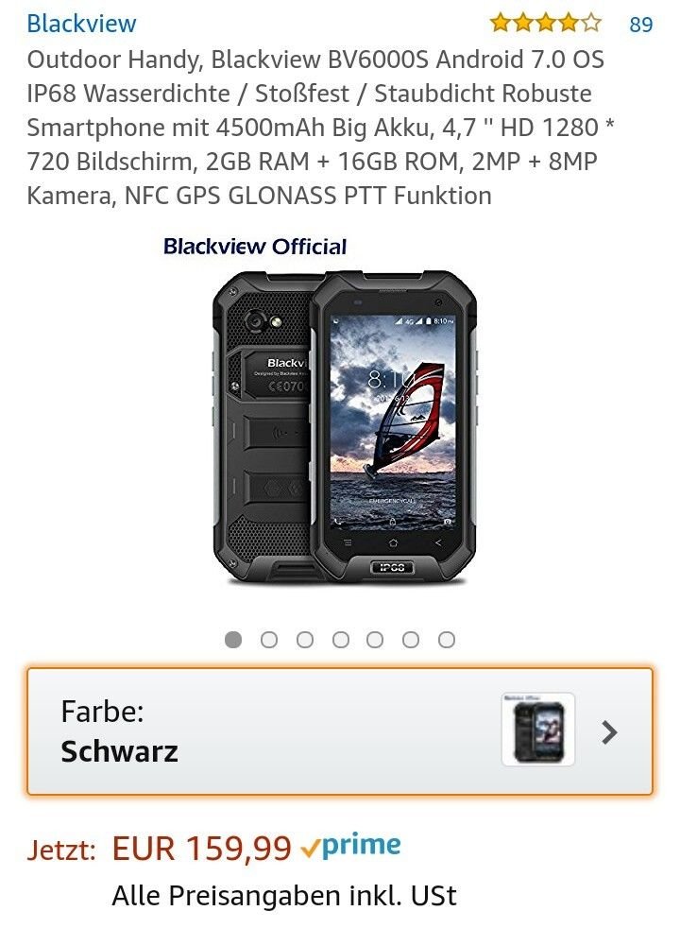
Task: Click the prime checkmark logo
Action: [350, 845]
